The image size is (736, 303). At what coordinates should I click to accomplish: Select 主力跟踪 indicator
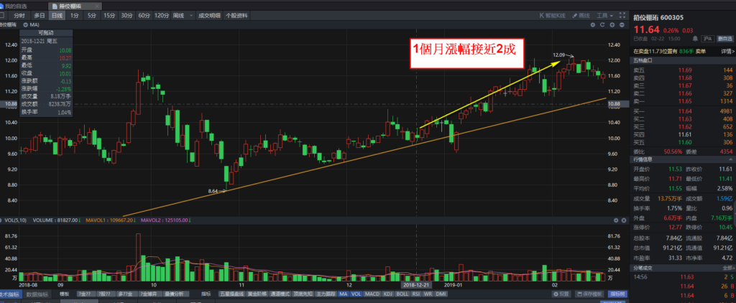pos(326,294)
